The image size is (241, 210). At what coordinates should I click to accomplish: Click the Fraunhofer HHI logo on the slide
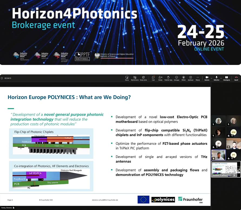click(190, 200)
